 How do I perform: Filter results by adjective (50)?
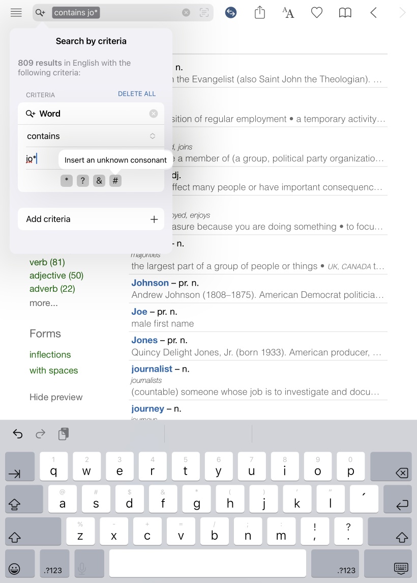coord(56,275)
